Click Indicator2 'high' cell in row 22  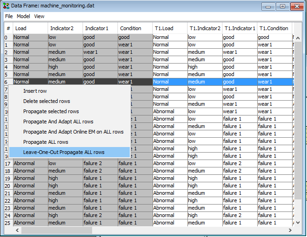(66, 200)
